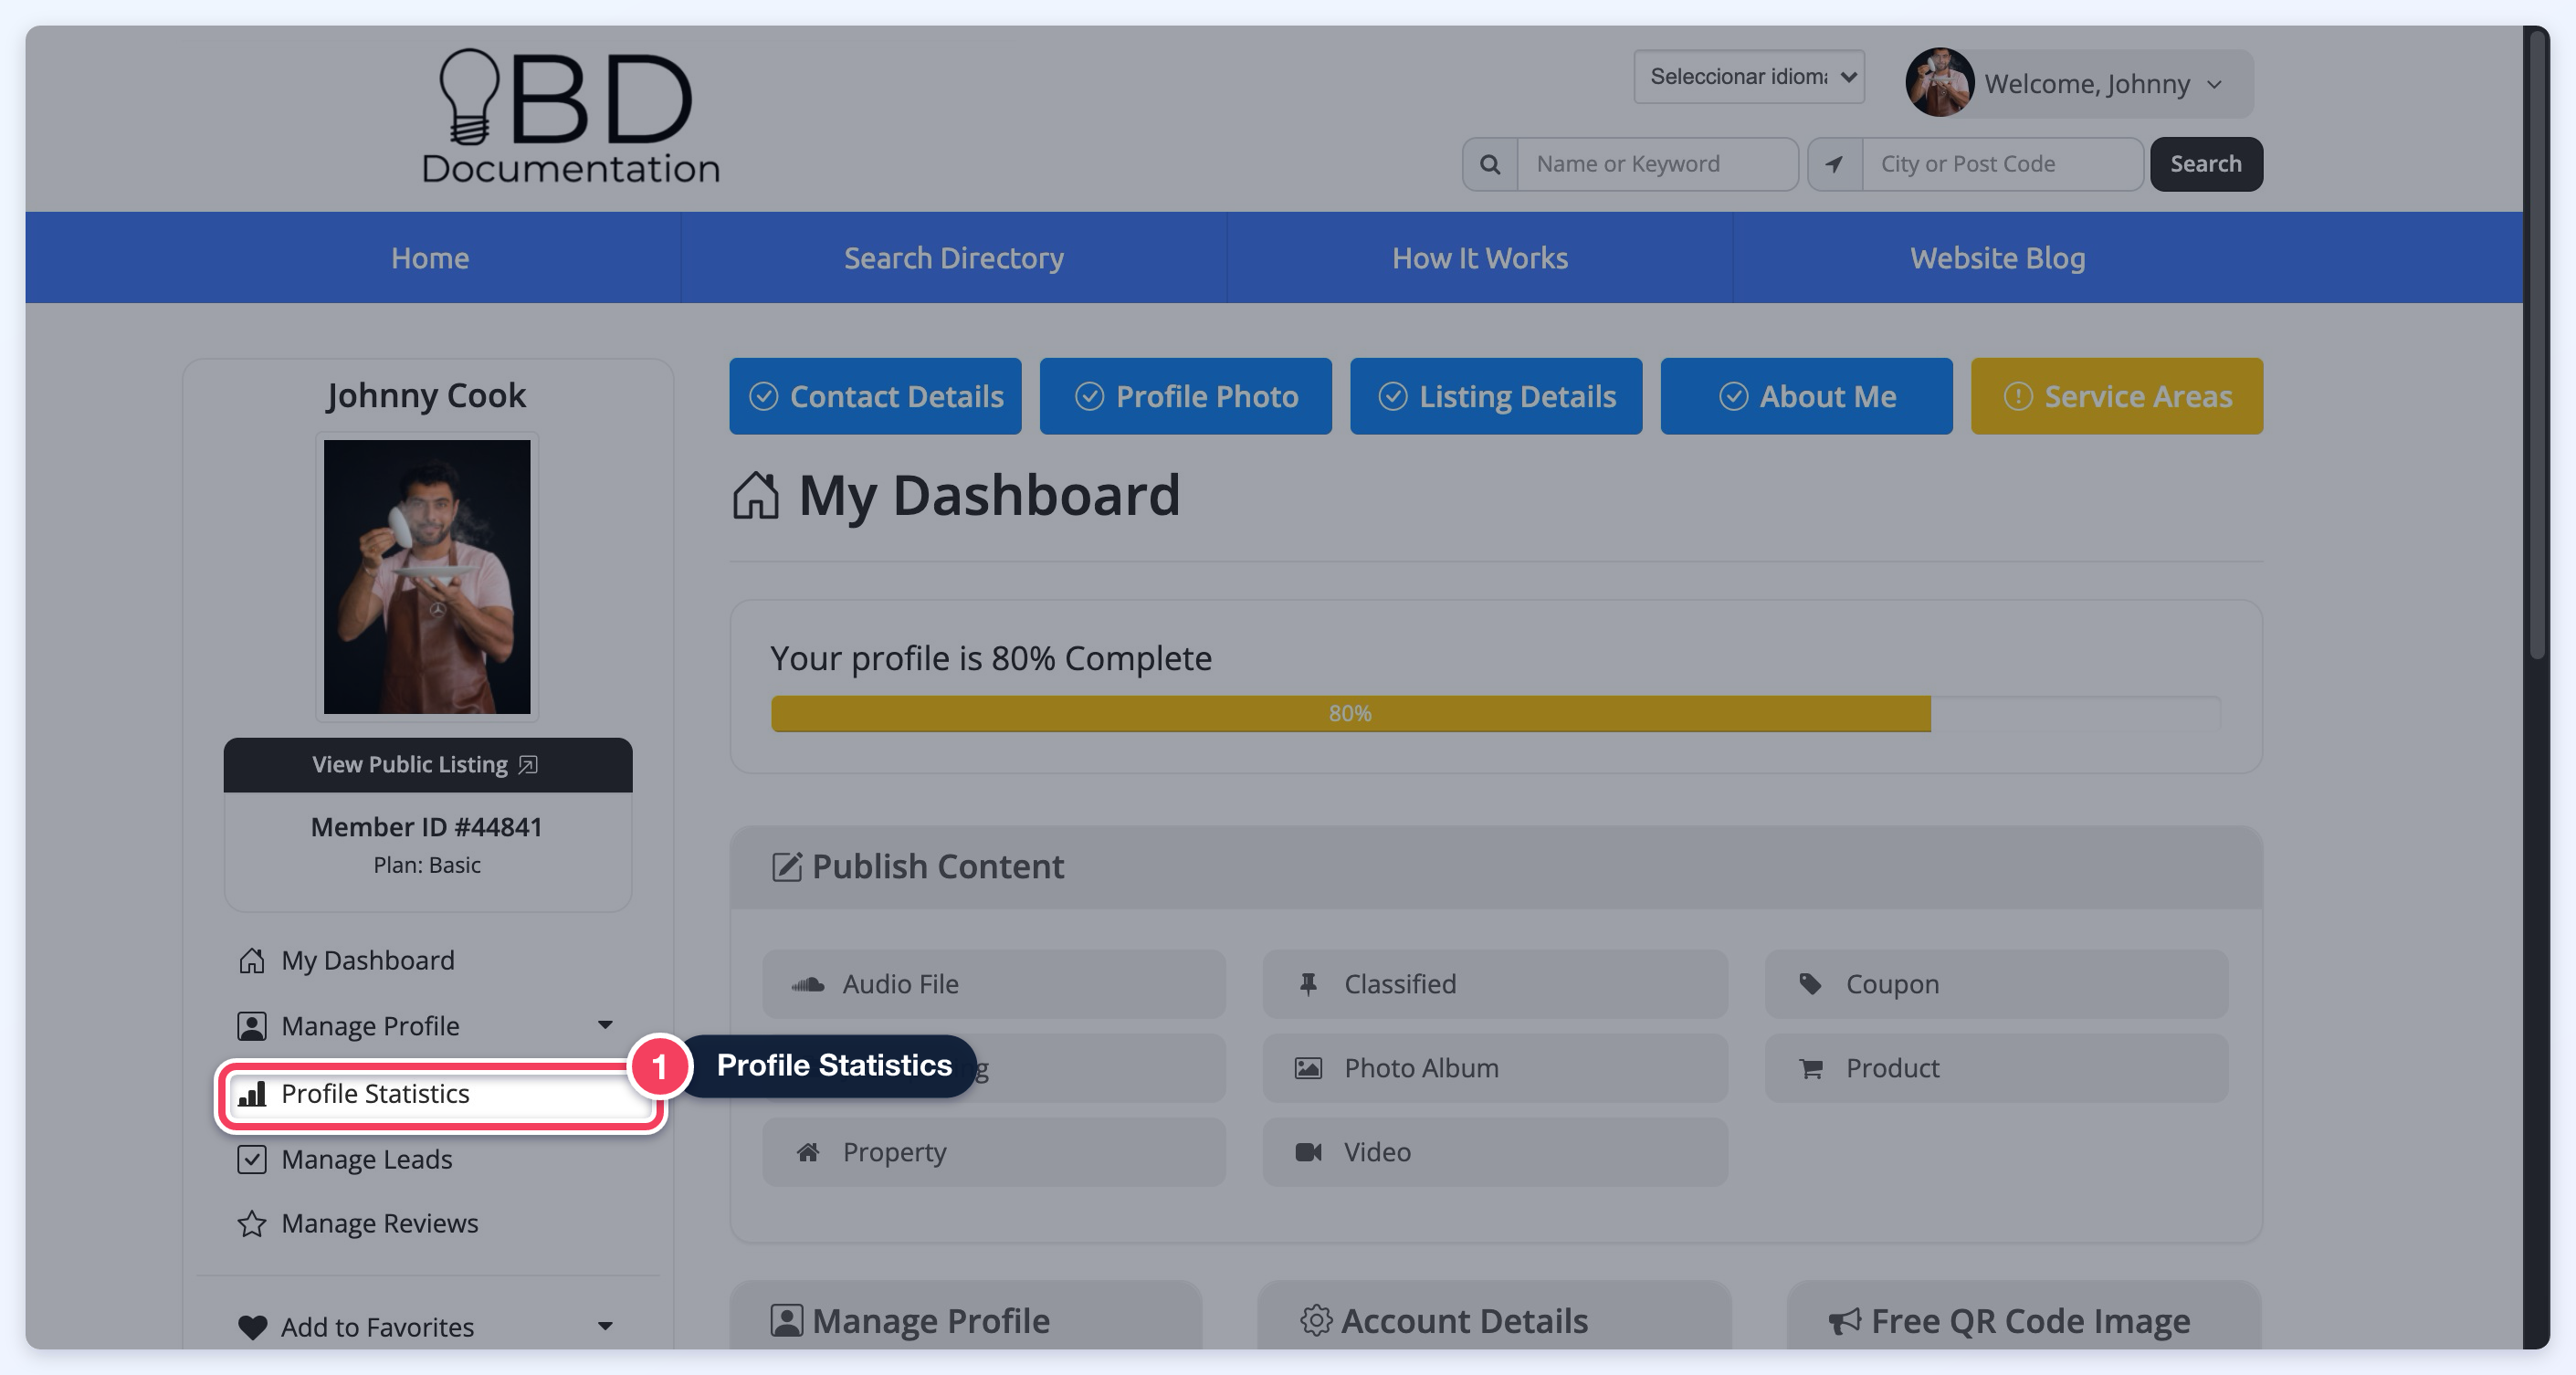Viewport: 2576px width, 1375px height.
Task: Click the camera icon on Video
Action: [1308, 1152]
